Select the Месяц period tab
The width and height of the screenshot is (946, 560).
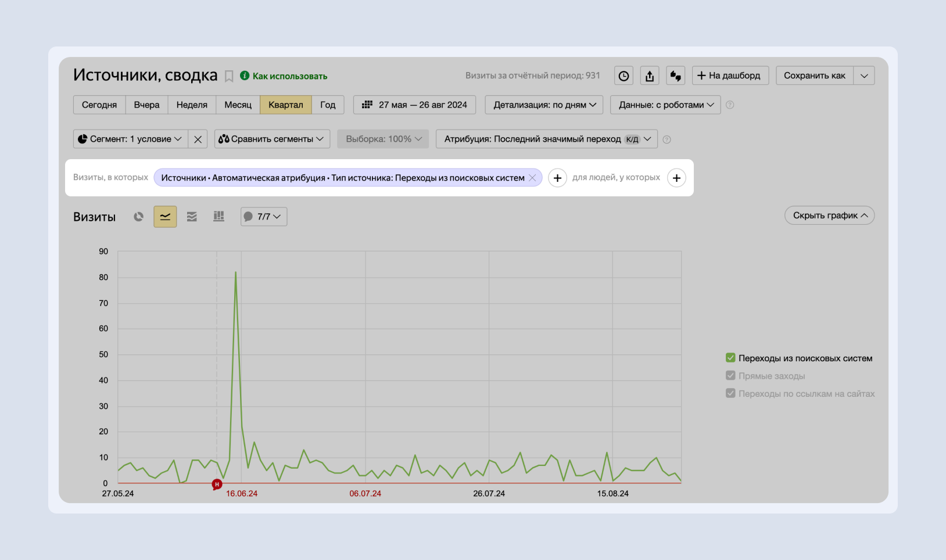point(238,105)
